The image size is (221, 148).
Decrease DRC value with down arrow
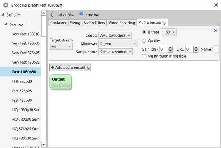coord(196,51)
